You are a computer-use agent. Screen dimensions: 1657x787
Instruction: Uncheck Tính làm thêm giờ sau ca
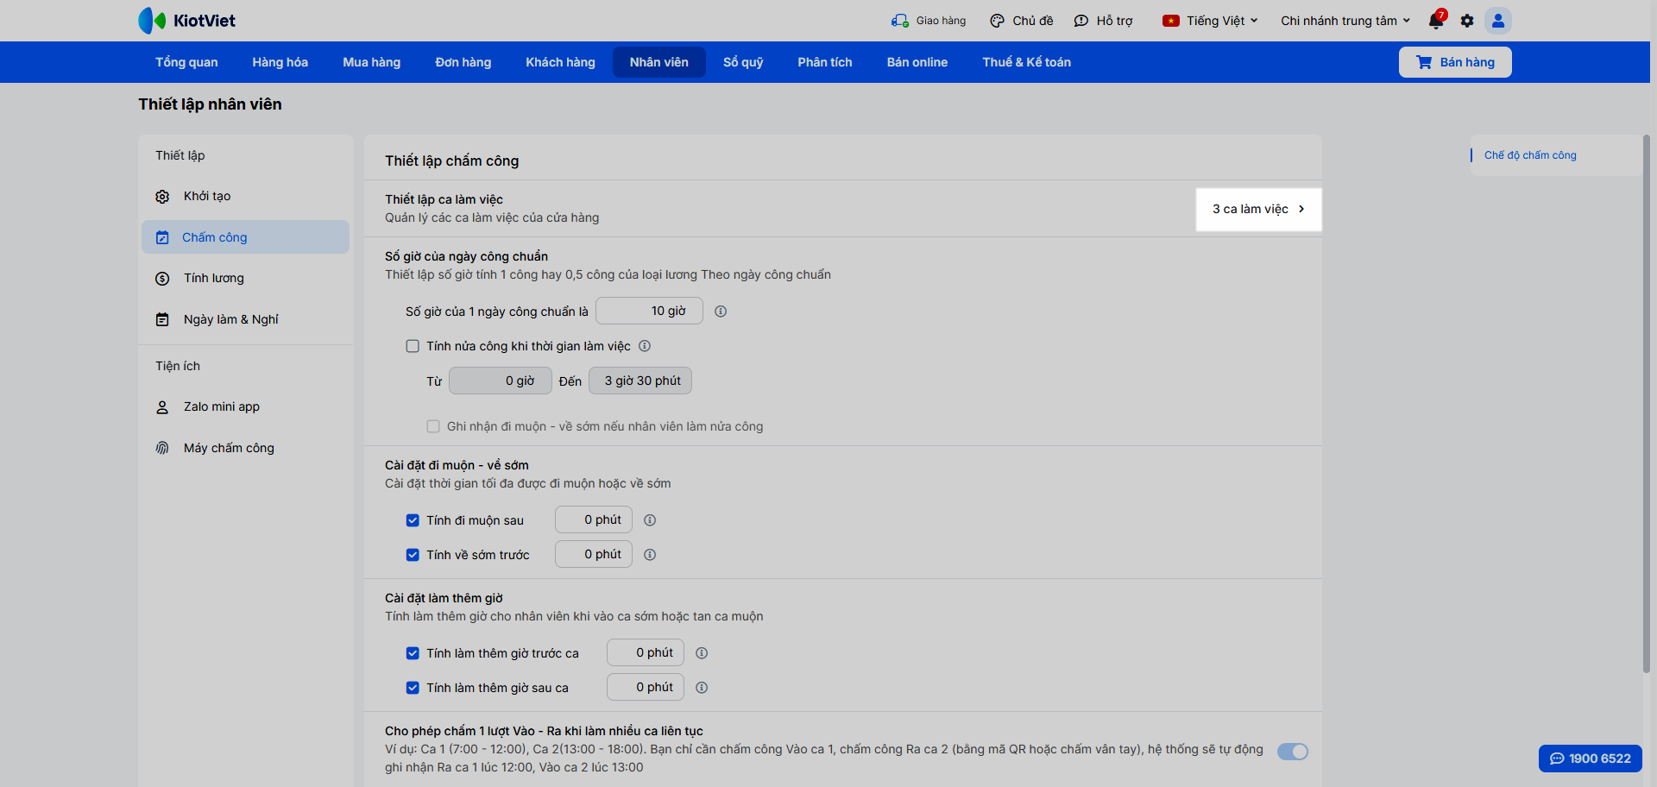413,688
